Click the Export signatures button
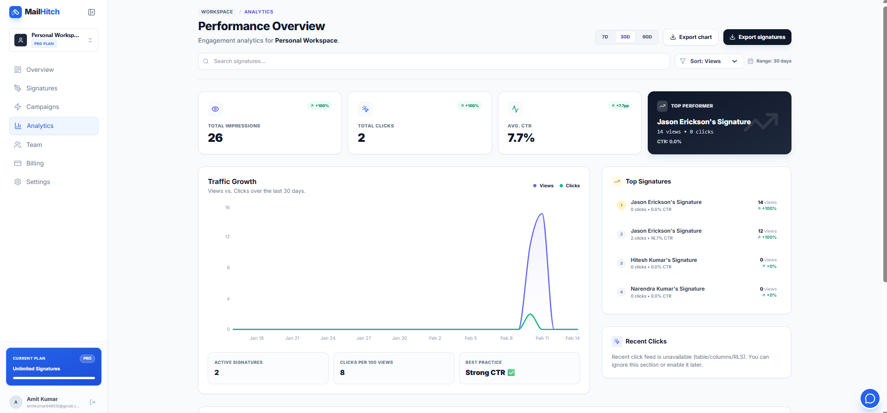This screenshot has height=413, width=887. coord(757,37)
